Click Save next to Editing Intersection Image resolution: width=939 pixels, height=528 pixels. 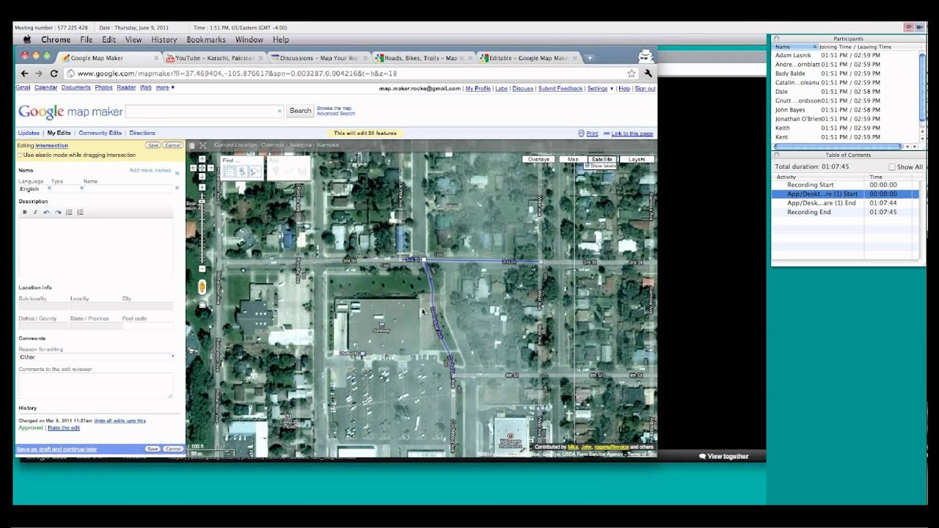click(153, 145)
